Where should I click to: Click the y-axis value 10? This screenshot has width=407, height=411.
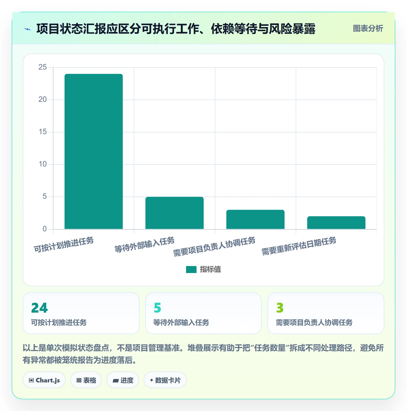(43, 164)
